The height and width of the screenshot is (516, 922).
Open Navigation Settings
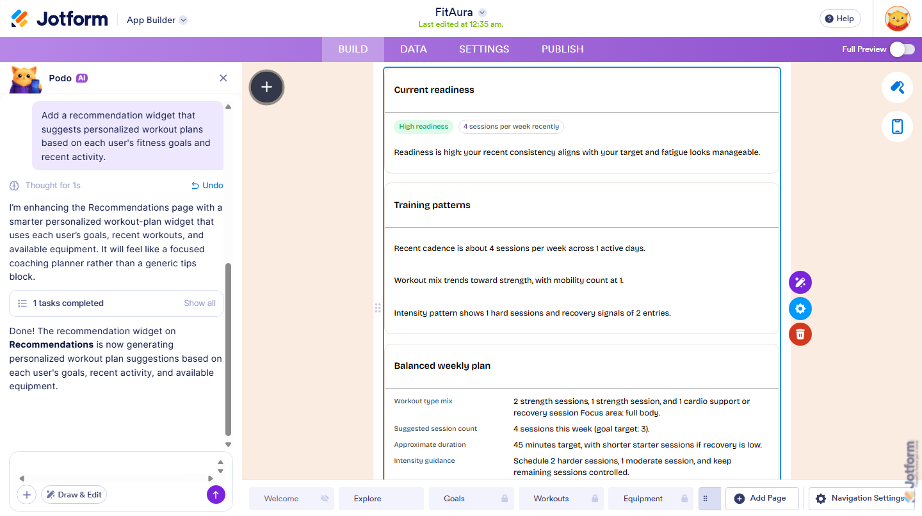[861, 499]
